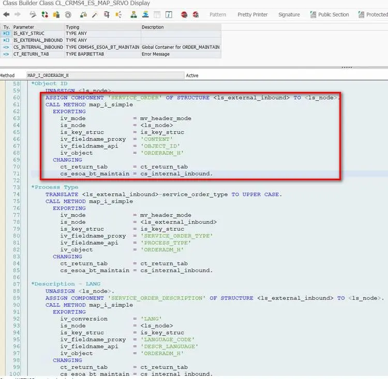This screenshot has height=379, width=388.
Task: Click 'OBJECT_ID' literal on line 67
Action: point(160,146)
